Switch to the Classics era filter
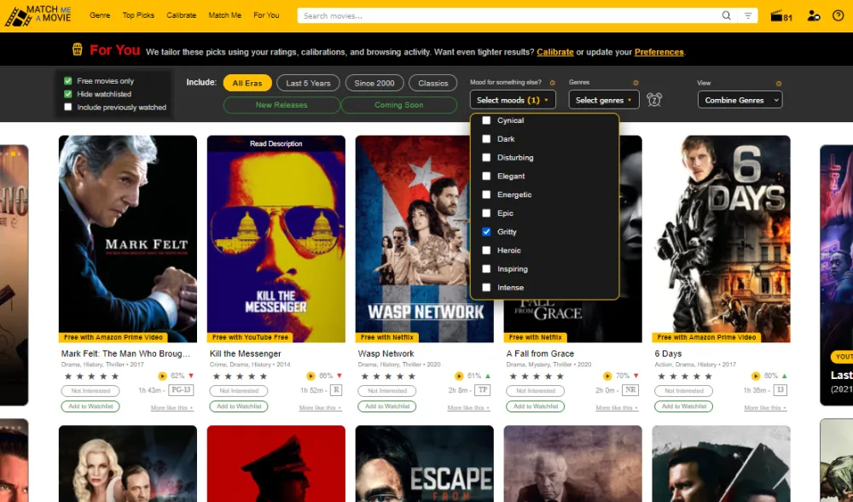Screen dimensions: 853x502 pos(433,84)
